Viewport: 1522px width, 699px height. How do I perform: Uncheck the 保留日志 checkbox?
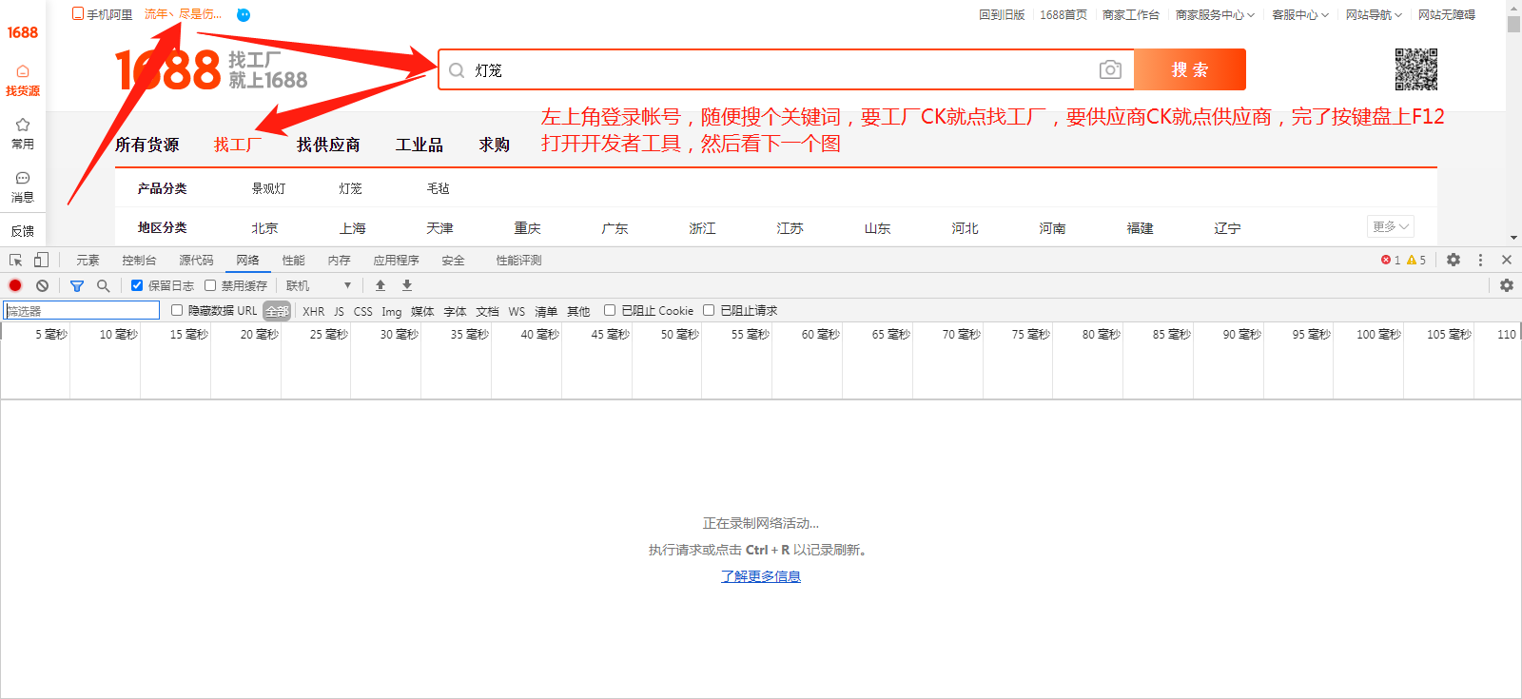tap(137, 285)
